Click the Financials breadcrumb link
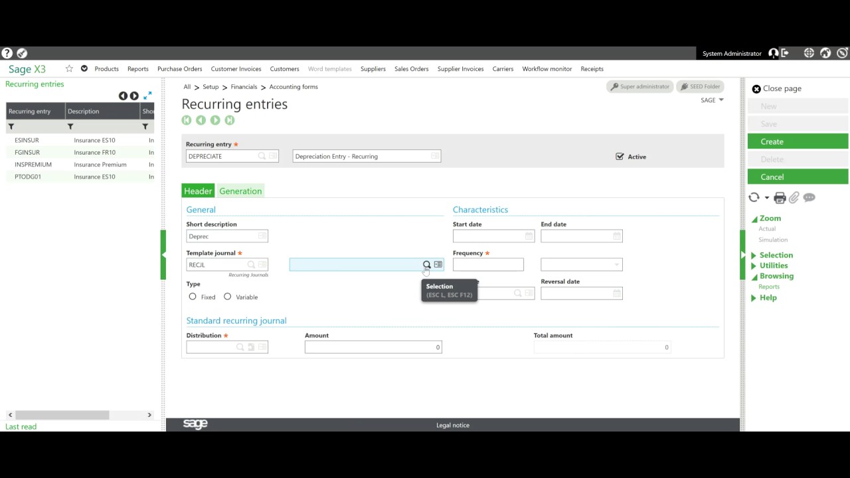 [x=244, y=87]
